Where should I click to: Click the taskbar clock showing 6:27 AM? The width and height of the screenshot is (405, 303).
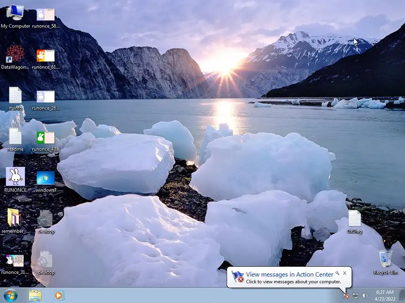point(385,296)
